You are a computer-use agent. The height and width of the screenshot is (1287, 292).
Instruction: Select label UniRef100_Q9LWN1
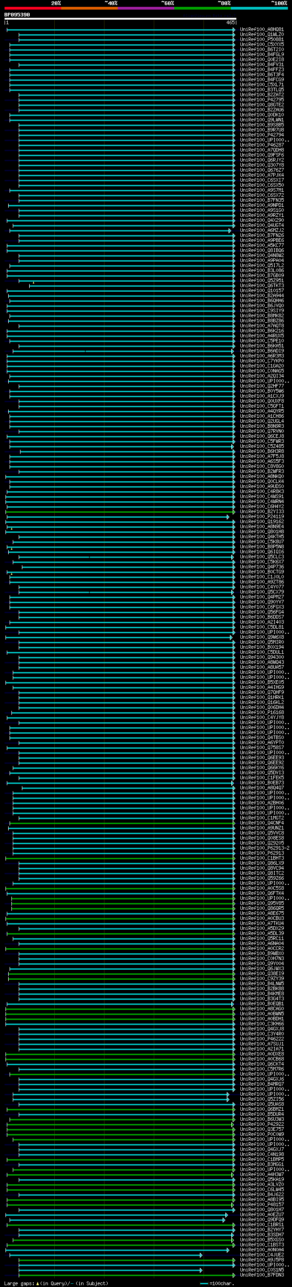262,120
